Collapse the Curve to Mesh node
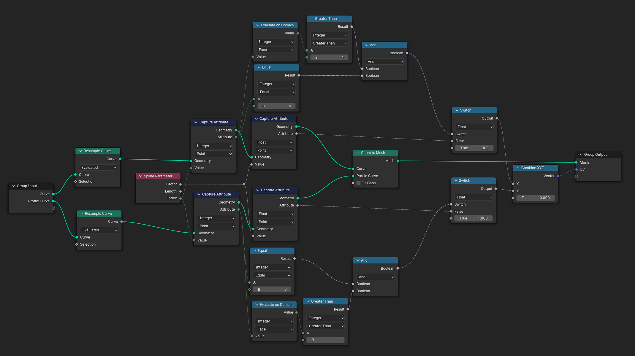The width and height of the screenshot is (635, 356). click(358, 153)
